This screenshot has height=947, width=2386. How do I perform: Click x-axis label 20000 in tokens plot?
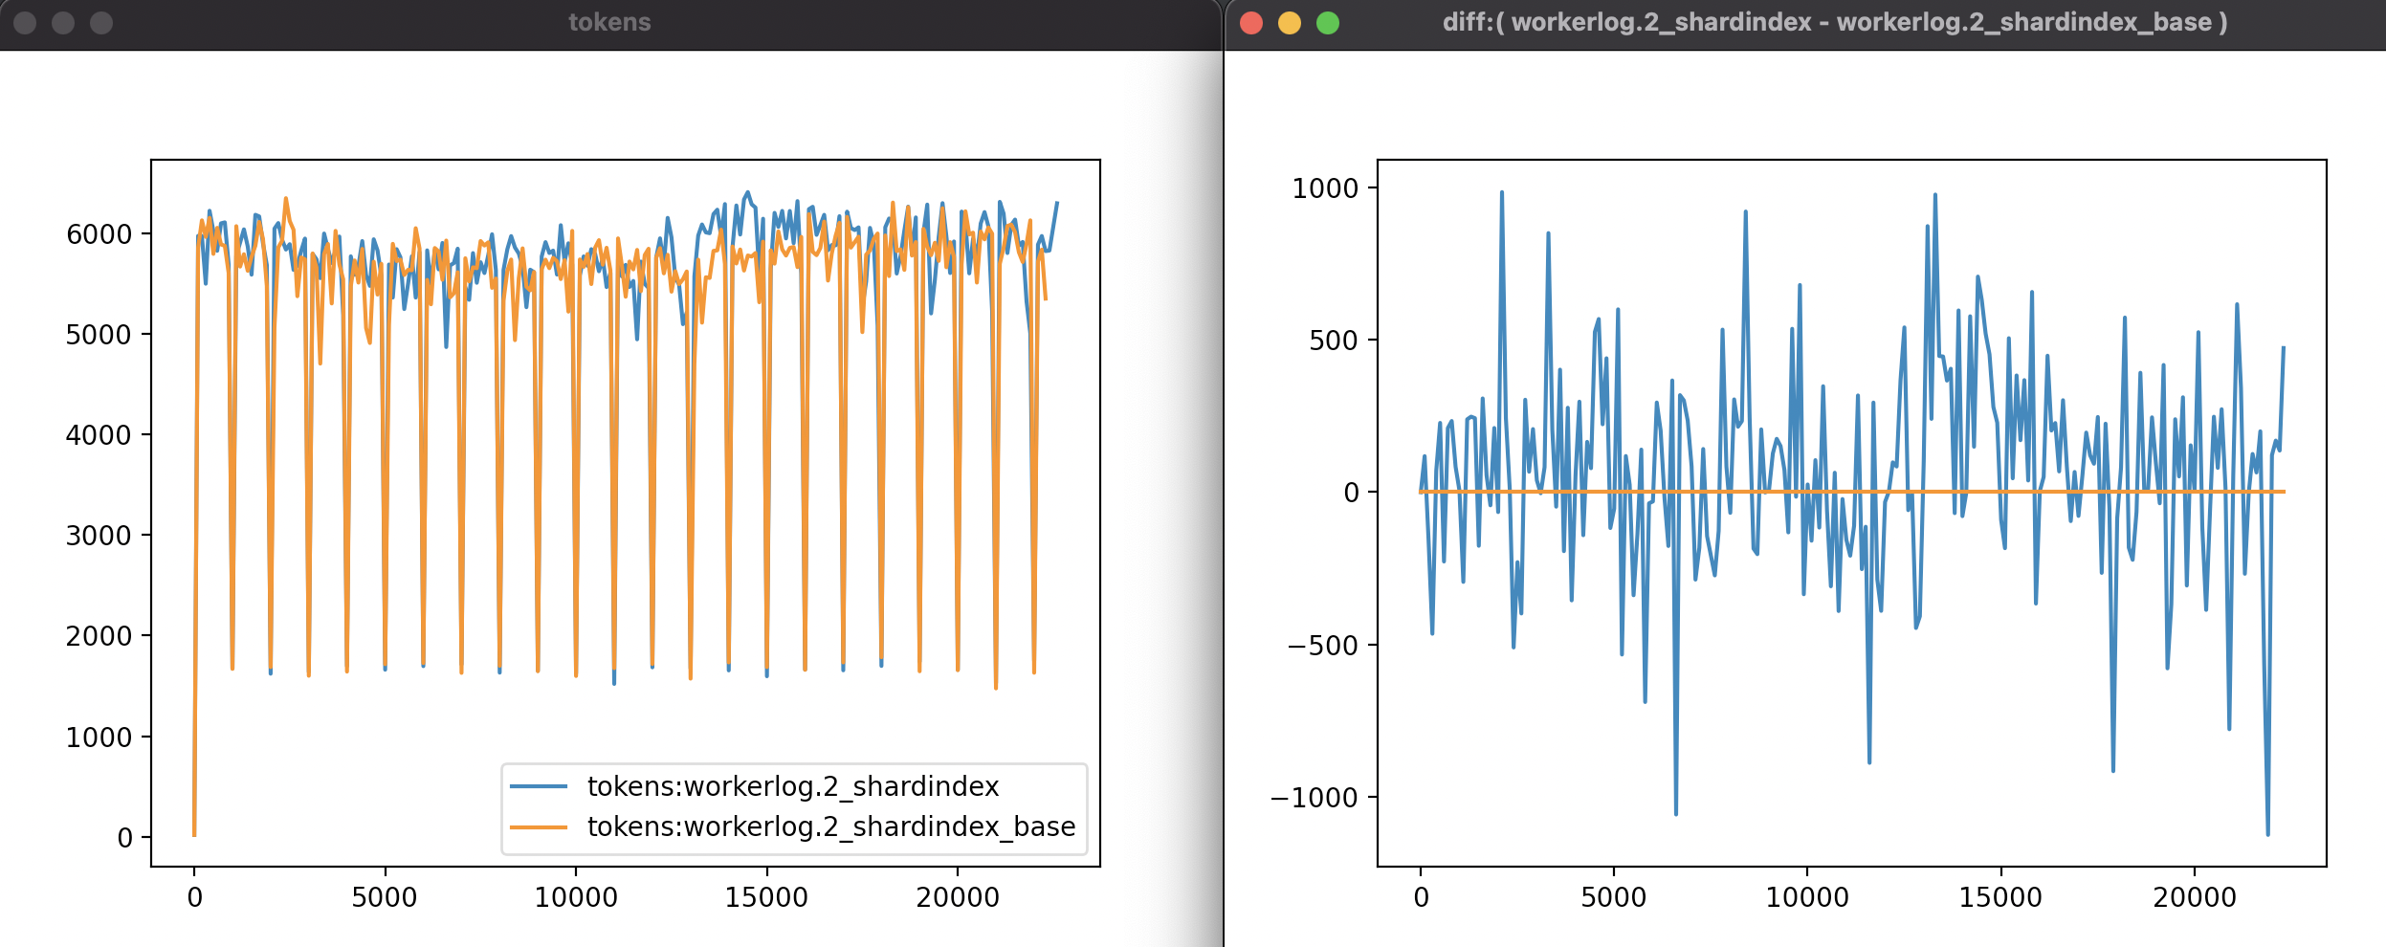[958, 897]
